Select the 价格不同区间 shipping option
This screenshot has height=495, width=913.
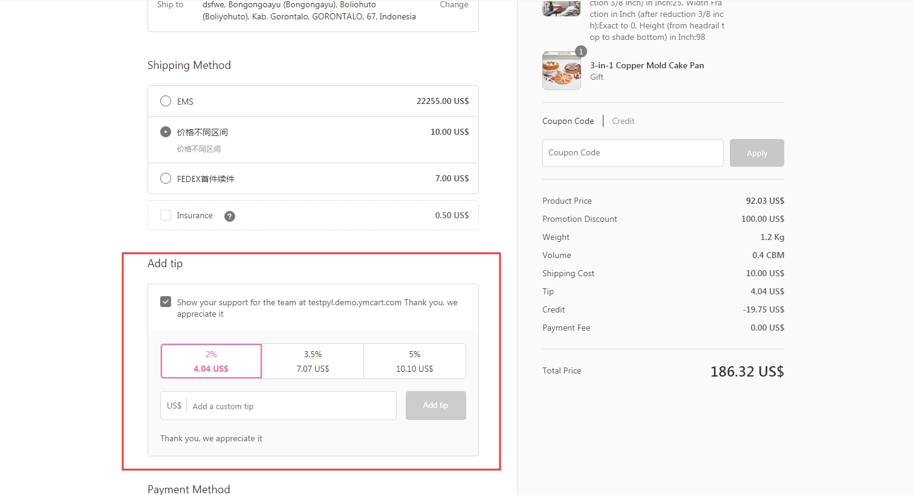click(166, 132)
